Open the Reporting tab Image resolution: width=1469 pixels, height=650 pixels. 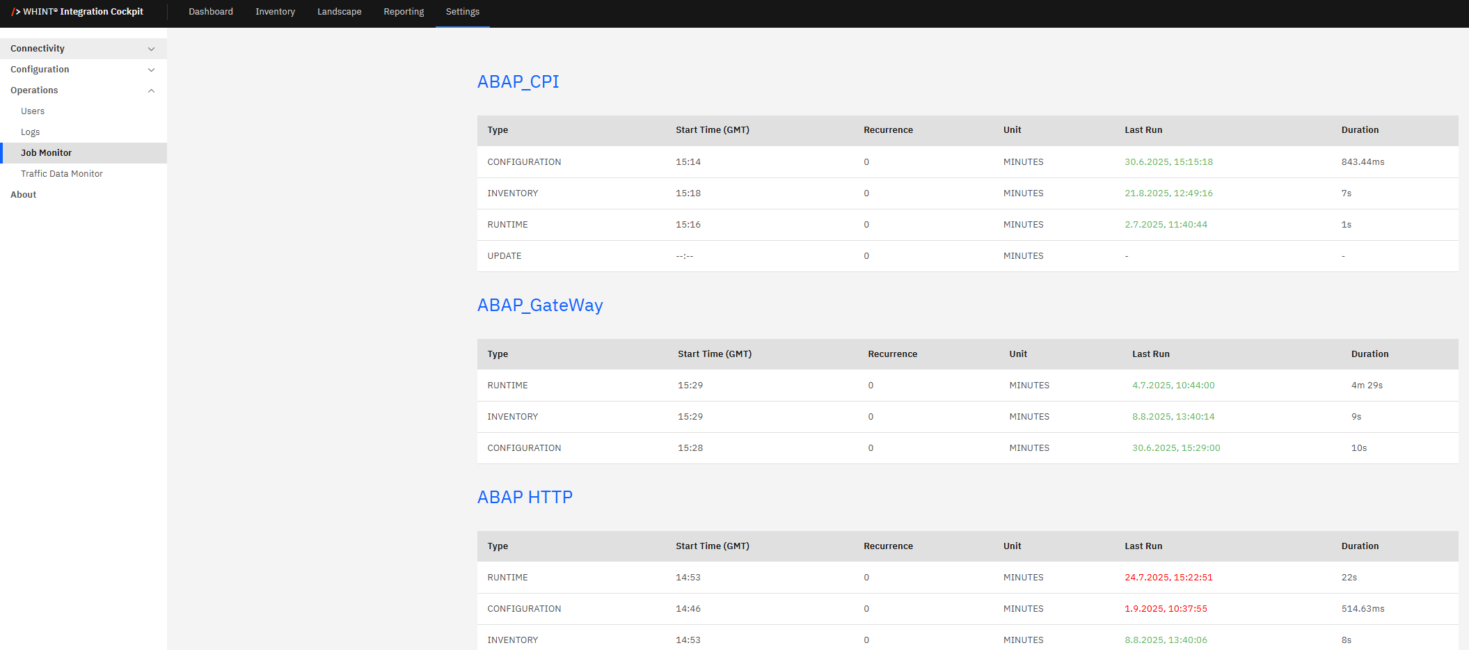(404, 12)
